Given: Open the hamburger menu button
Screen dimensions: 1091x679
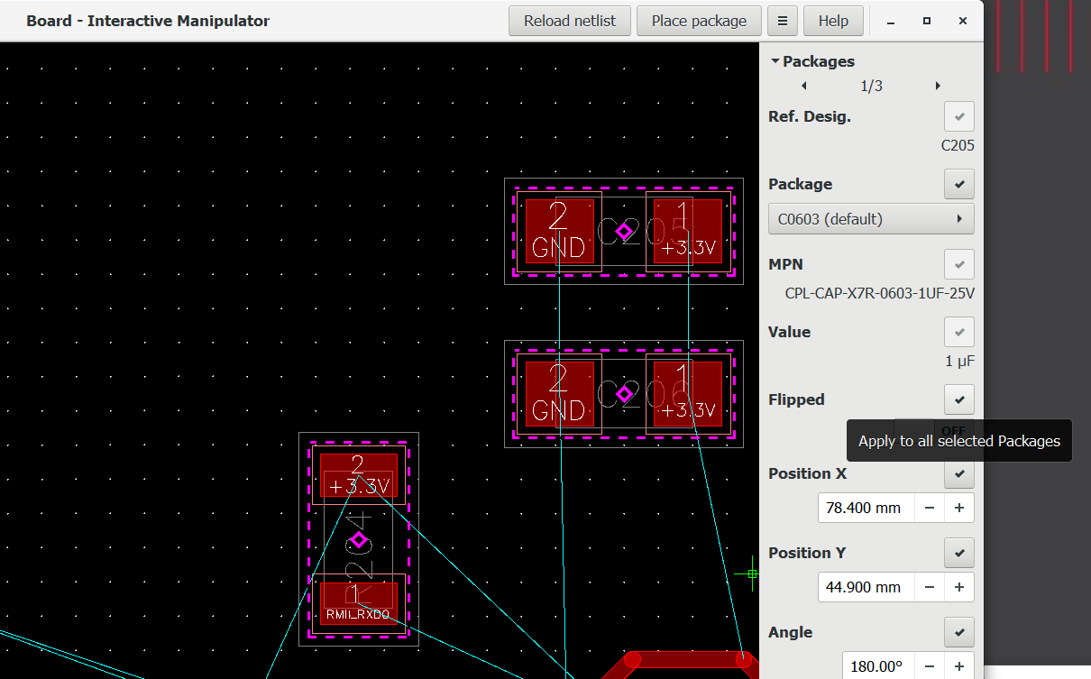Looking at the screenshot, I should pos(783,21).
